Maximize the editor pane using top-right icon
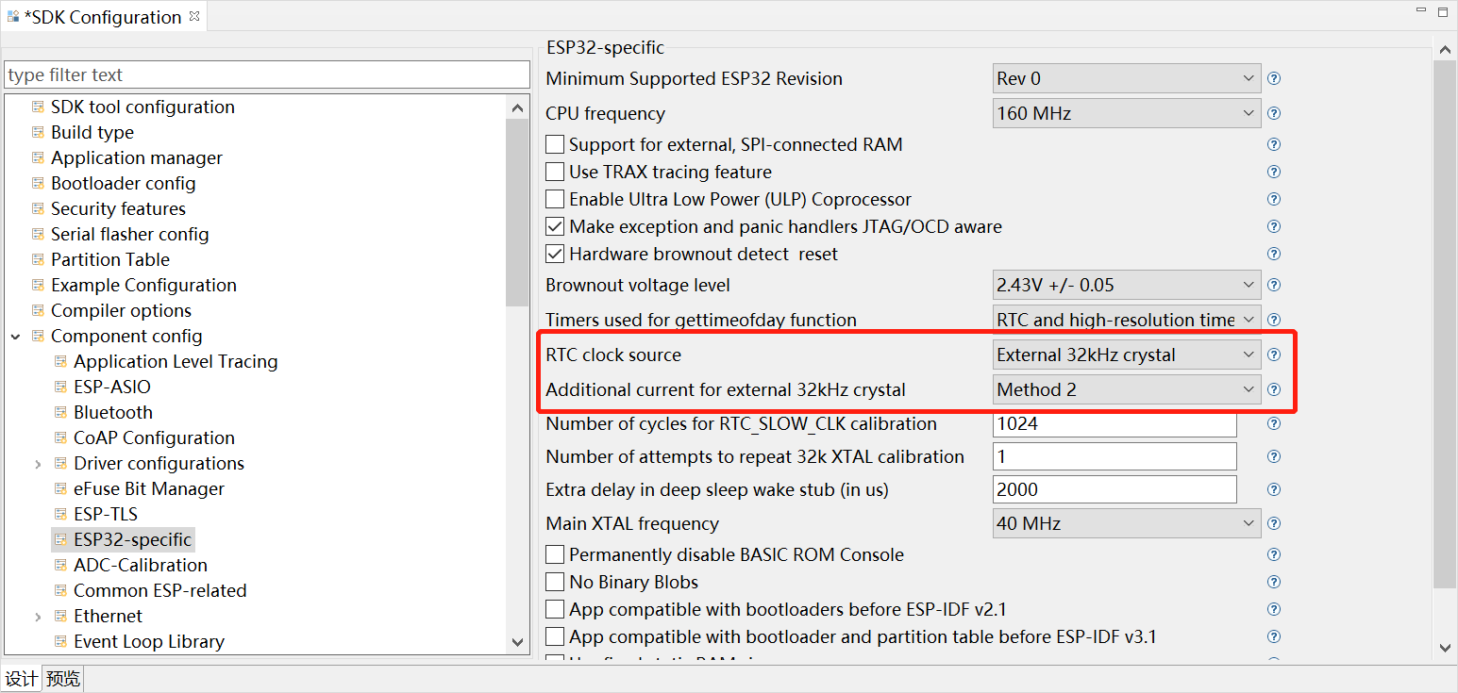This screenshot has height=693, width=1458. [1444, 11]
